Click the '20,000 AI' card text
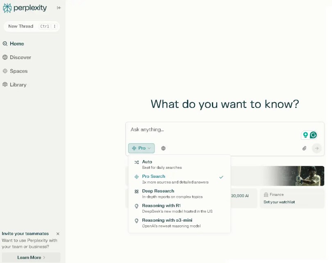This screenshot has height=263, width=332. (240, 196)
